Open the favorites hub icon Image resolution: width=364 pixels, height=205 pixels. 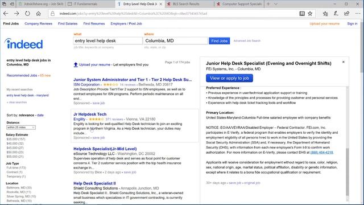[325, 14]
